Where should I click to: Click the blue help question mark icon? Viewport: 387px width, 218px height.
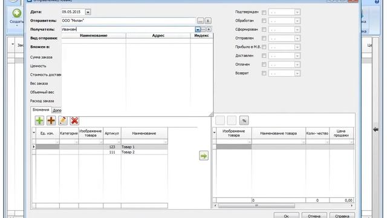click(x=377, y=2)
